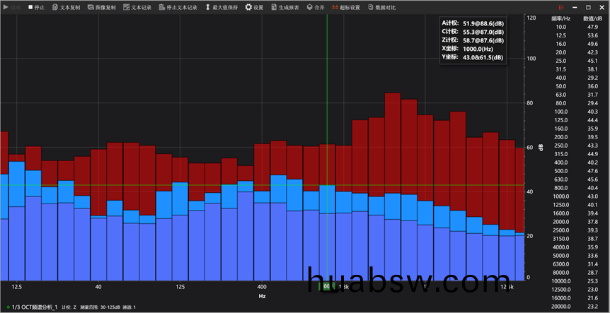Open 超标设置 (Over-limit settings)
The width and height of the screenshot is (610, 313).
345,7
